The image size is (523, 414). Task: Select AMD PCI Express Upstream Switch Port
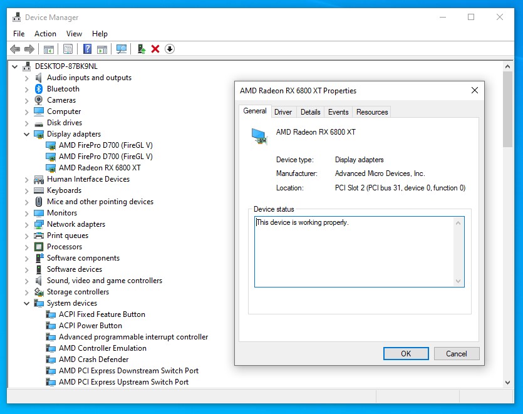(124, 382)
